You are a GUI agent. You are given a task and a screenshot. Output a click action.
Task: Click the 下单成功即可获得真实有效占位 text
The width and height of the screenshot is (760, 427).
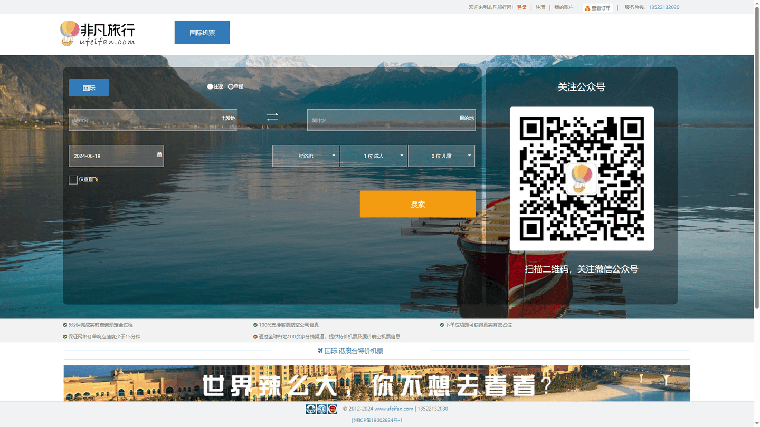tap(479, 325)
